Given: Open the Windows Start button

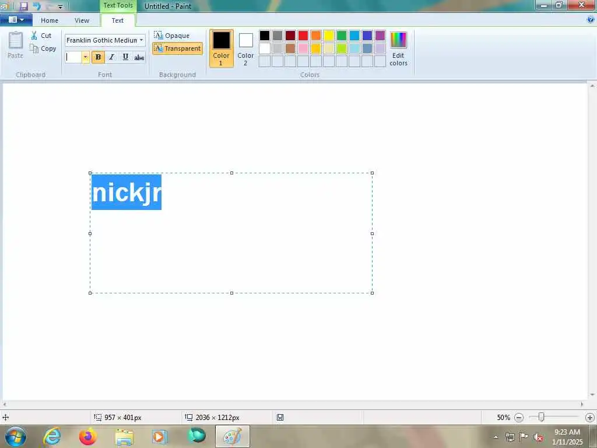Looking at the screenshot, I should click(x=16, y=436).
